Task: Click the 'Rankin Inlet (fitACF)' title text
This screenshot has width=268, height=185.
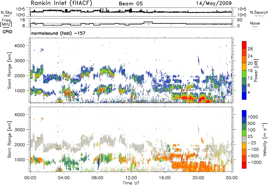Action: point(61,3)
